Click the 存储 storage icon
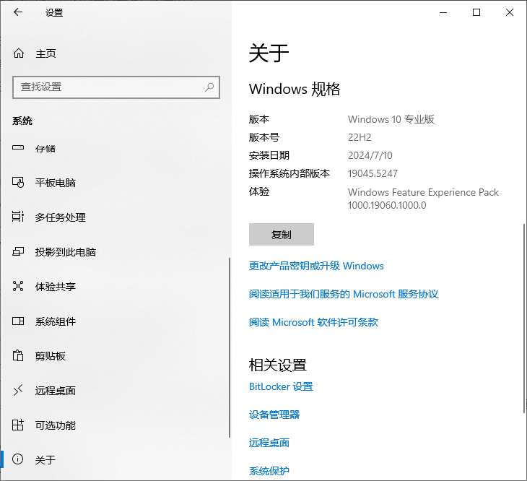 (x=18, y=147)
